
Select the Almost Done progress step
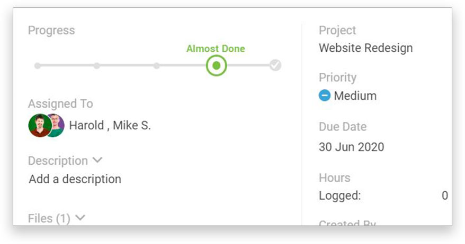(217, 65)
